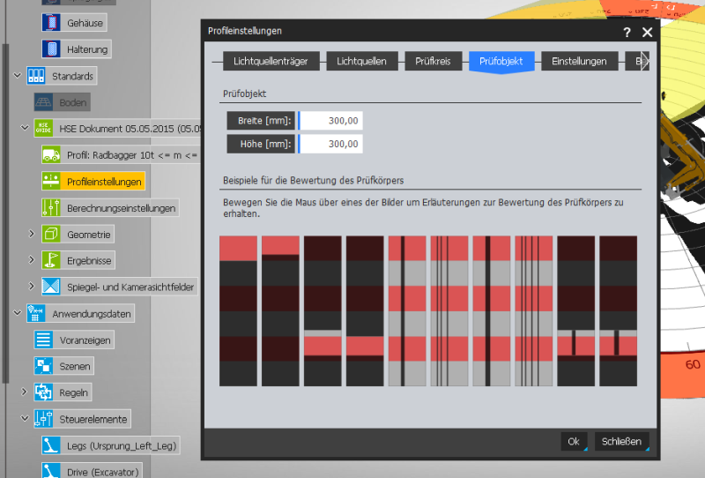This screenshot has height=478, width=705.
Task: Click the Legs (Ursprung_Left_Leg) icon
Action: tap(51, 446)
